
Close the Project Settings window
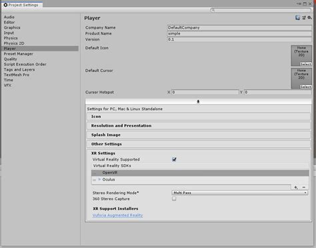pos(310,4)
